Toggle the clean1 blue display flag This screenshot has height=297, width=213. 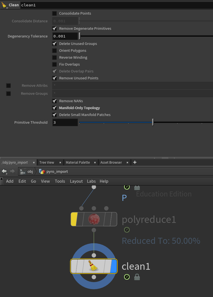pyautogui.click(x=113, y=266)
